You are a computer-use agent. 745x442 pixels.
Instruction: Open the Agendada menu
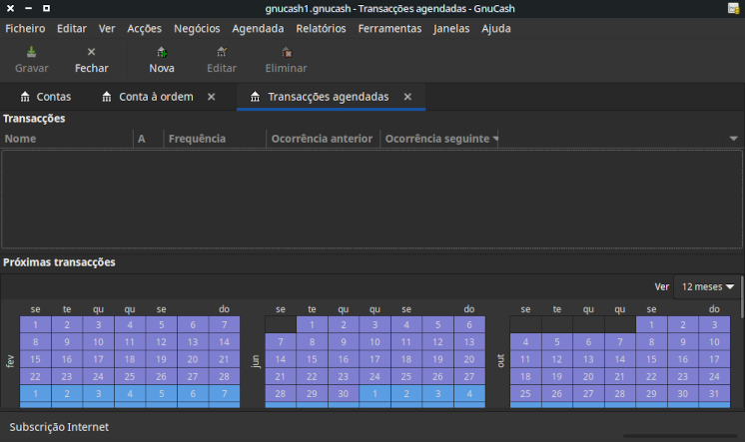(258, 29)
